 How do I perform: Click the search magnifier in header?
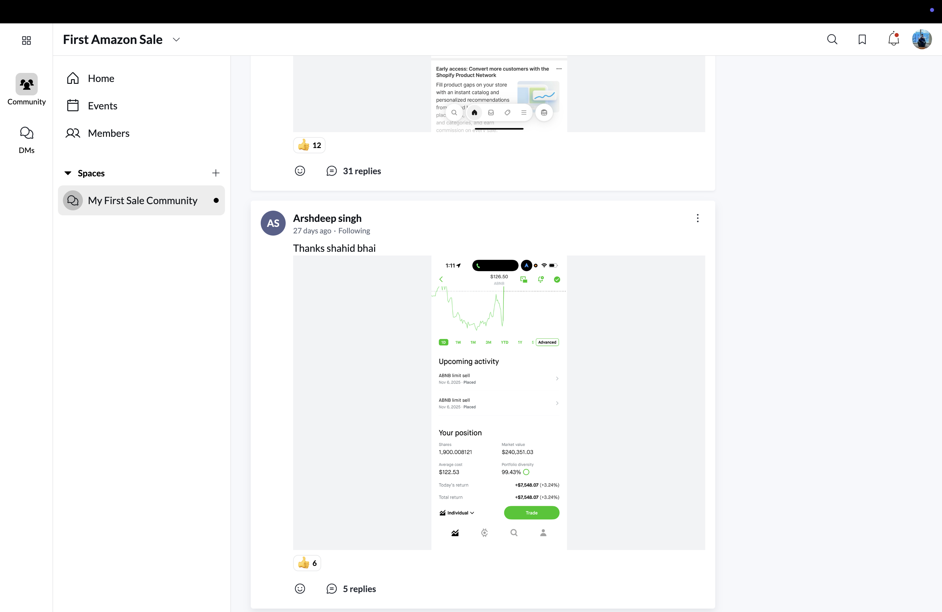point(832,39)
